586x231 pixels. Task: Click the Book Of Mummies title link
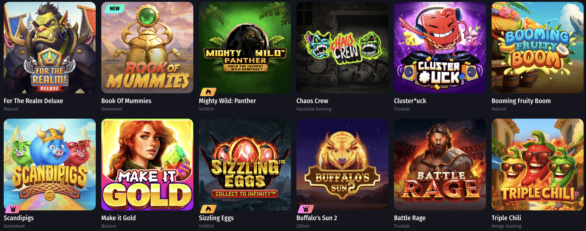[126, 101]
